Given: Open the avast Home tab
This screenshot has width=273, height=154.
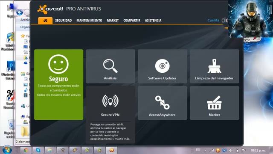Looking at the screenshot, I should pos(45,21).
